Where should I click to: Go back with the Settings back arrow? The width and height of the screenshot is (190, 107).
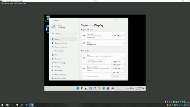pyautogui.click(x=51, y=20)
